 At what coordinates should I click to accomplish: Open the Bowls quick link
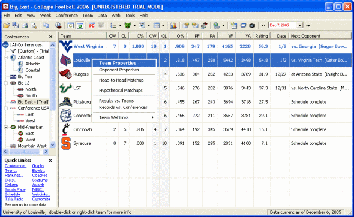click(x=38, y=170)
